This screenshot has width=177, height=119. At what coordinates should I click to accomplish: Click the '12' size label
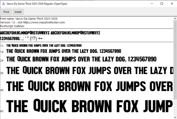[2, 46]
